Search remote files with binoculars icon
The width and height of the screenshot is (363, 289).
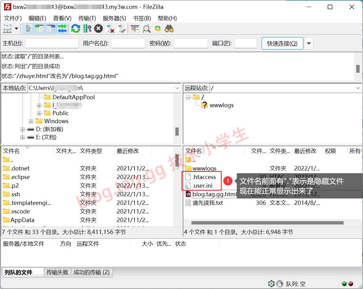pos(169,29)
